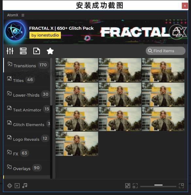Click the FX folder icon
This screenshot has width=191, height=195.
(x=9, y=152)
